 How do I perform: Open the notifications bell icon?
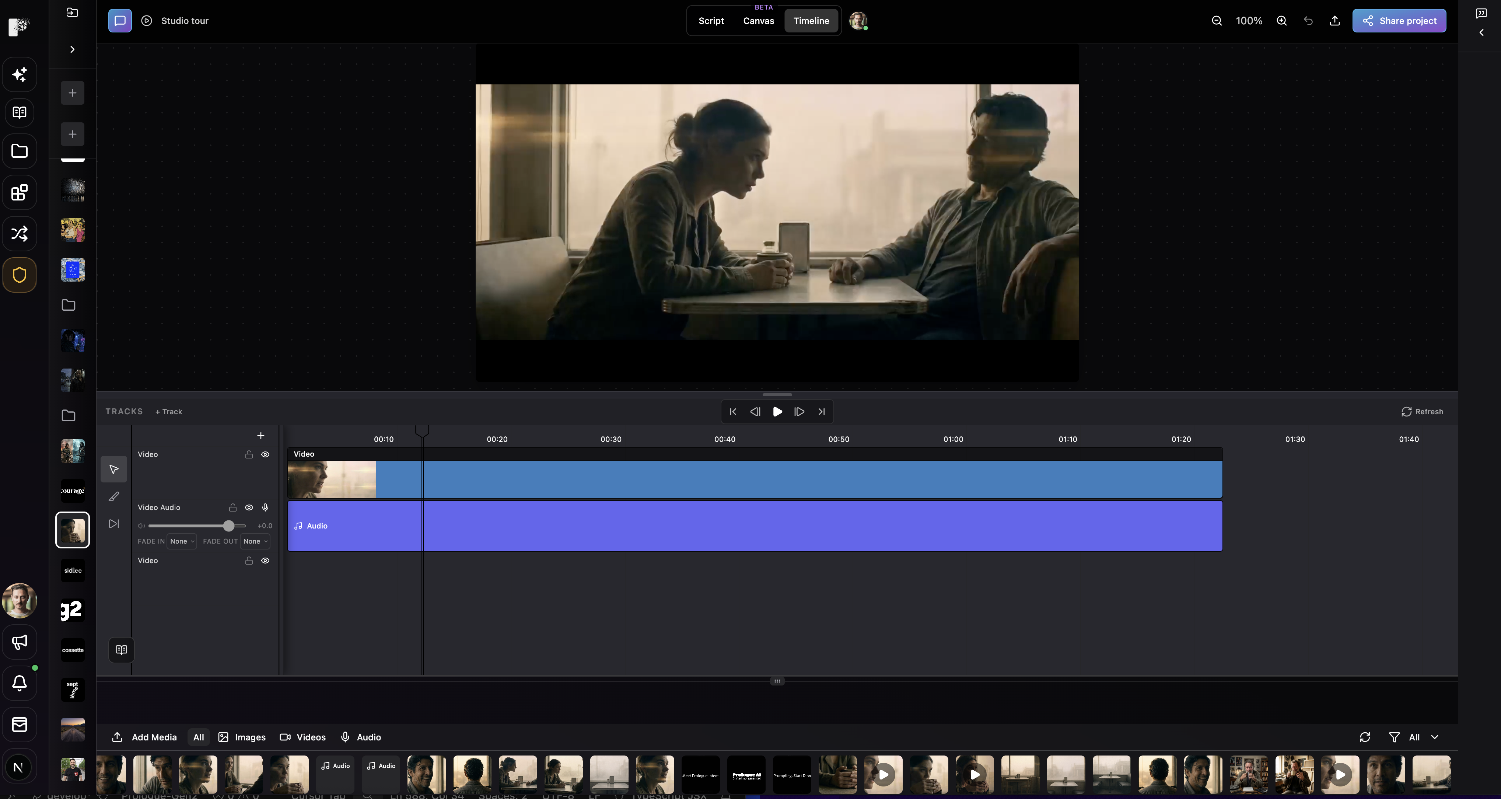[x=19, y=683]
